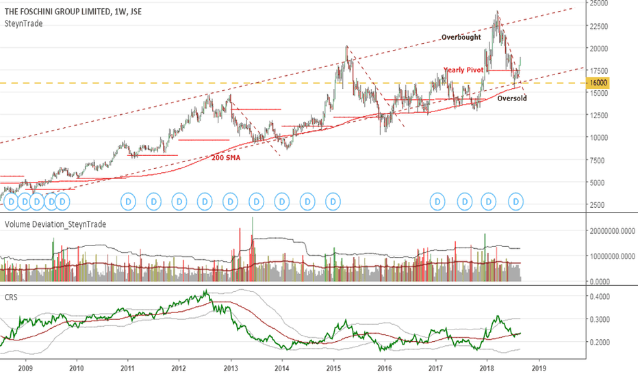Click the 0.3000 CRS axis label
This screenshot has width=638, height=376.
pyautogui.click(x=600, y=319)
